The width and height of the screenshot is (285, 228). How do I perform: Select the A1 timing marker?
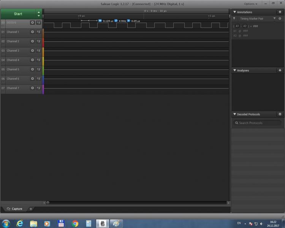click(x=237, y=26)
